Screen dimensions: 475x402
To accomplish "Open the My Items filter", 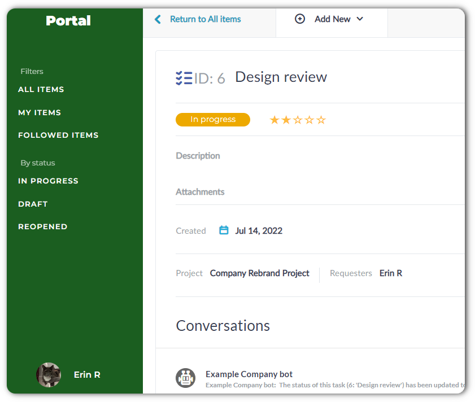I will pyautogui.click(x=40, y=113).
